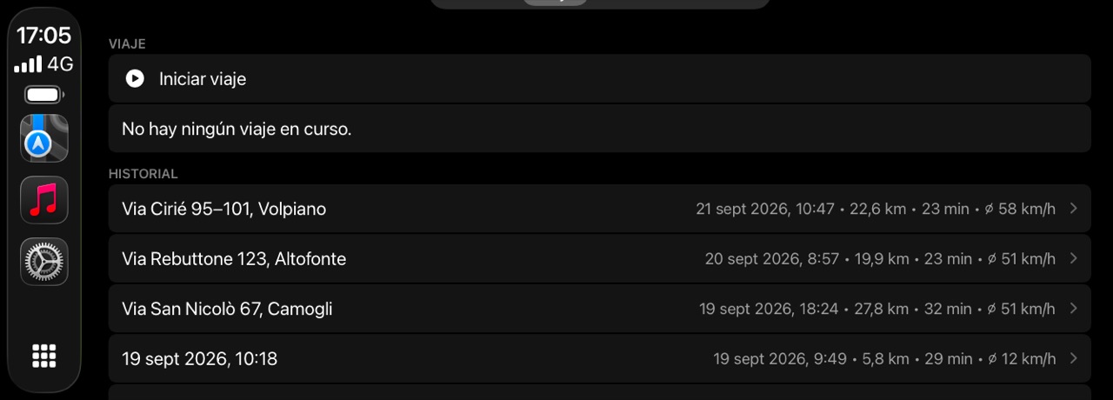Screen dimensions: 1113x400
Task: Tap the 4G signal strength indicator
Action: [44, 64]
